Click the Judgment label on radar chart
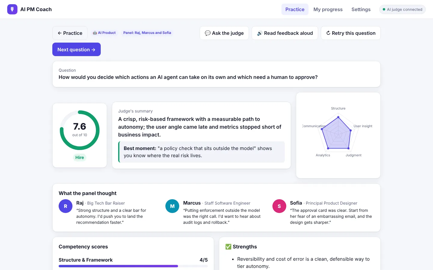Image resolution: width=433 pixels, height=270 pixels. [354, 155]
